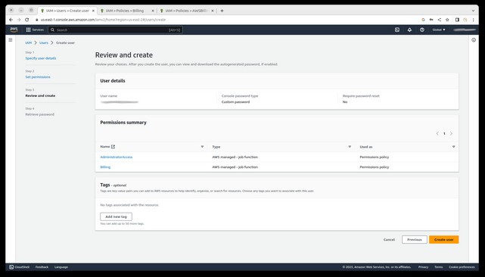Click the browser address bar URL
Viewport: 485px width, 277px height.
pos(103,20)
